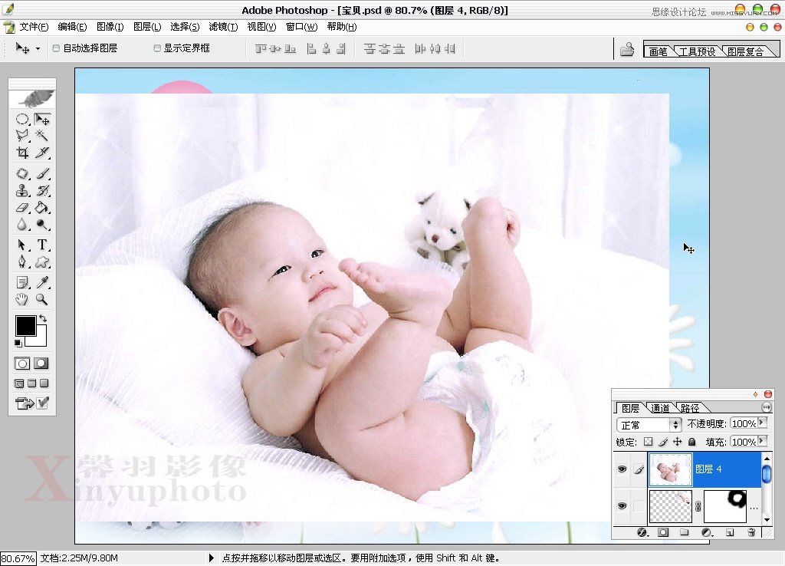
Task: Click Add Layer Mask icon
Action: click(x=663, y=532)
